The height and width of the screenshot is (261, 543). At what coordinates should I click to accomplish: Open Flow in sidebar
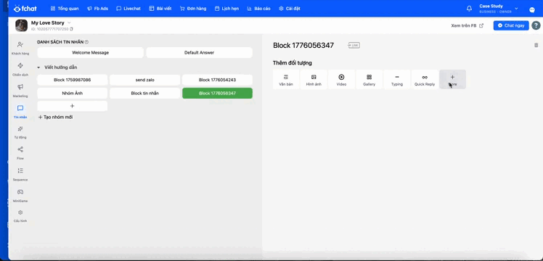click(x=20, y=153)
